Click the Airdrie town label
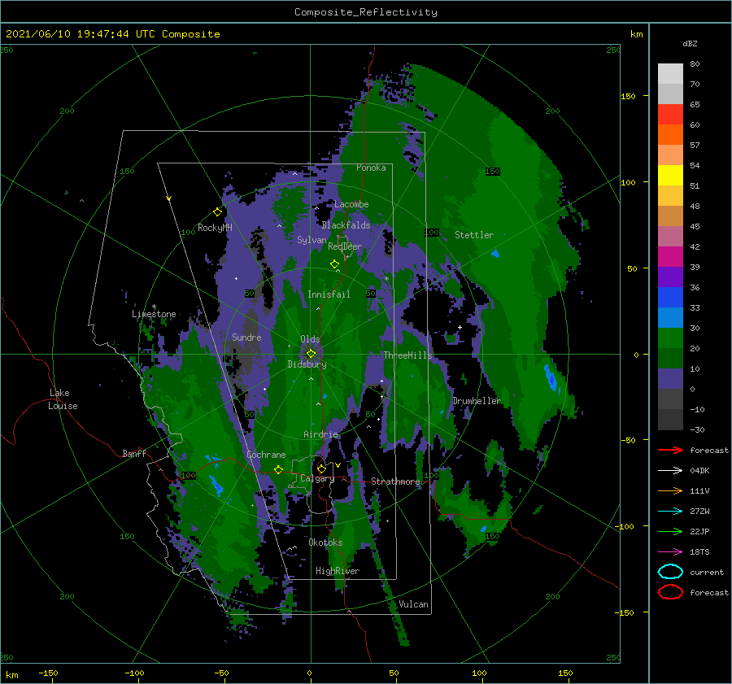Viewport: 732px width, 684px height. tap(320, 434)
